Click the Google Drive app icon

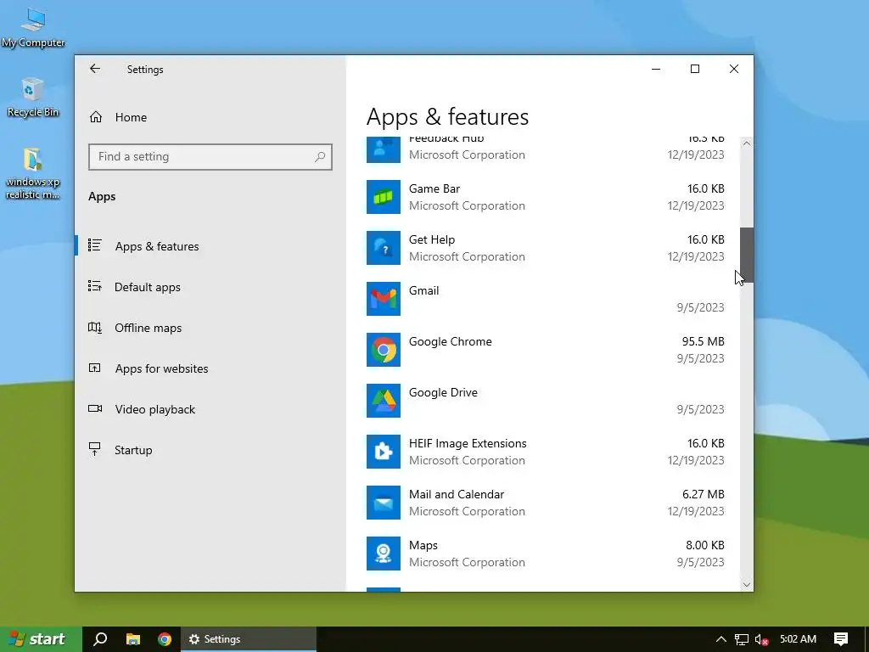tap(383, 401)
